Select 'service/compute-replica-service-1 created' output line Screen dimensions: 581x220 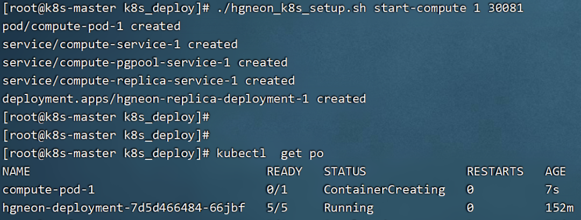(x=148, y=80)
